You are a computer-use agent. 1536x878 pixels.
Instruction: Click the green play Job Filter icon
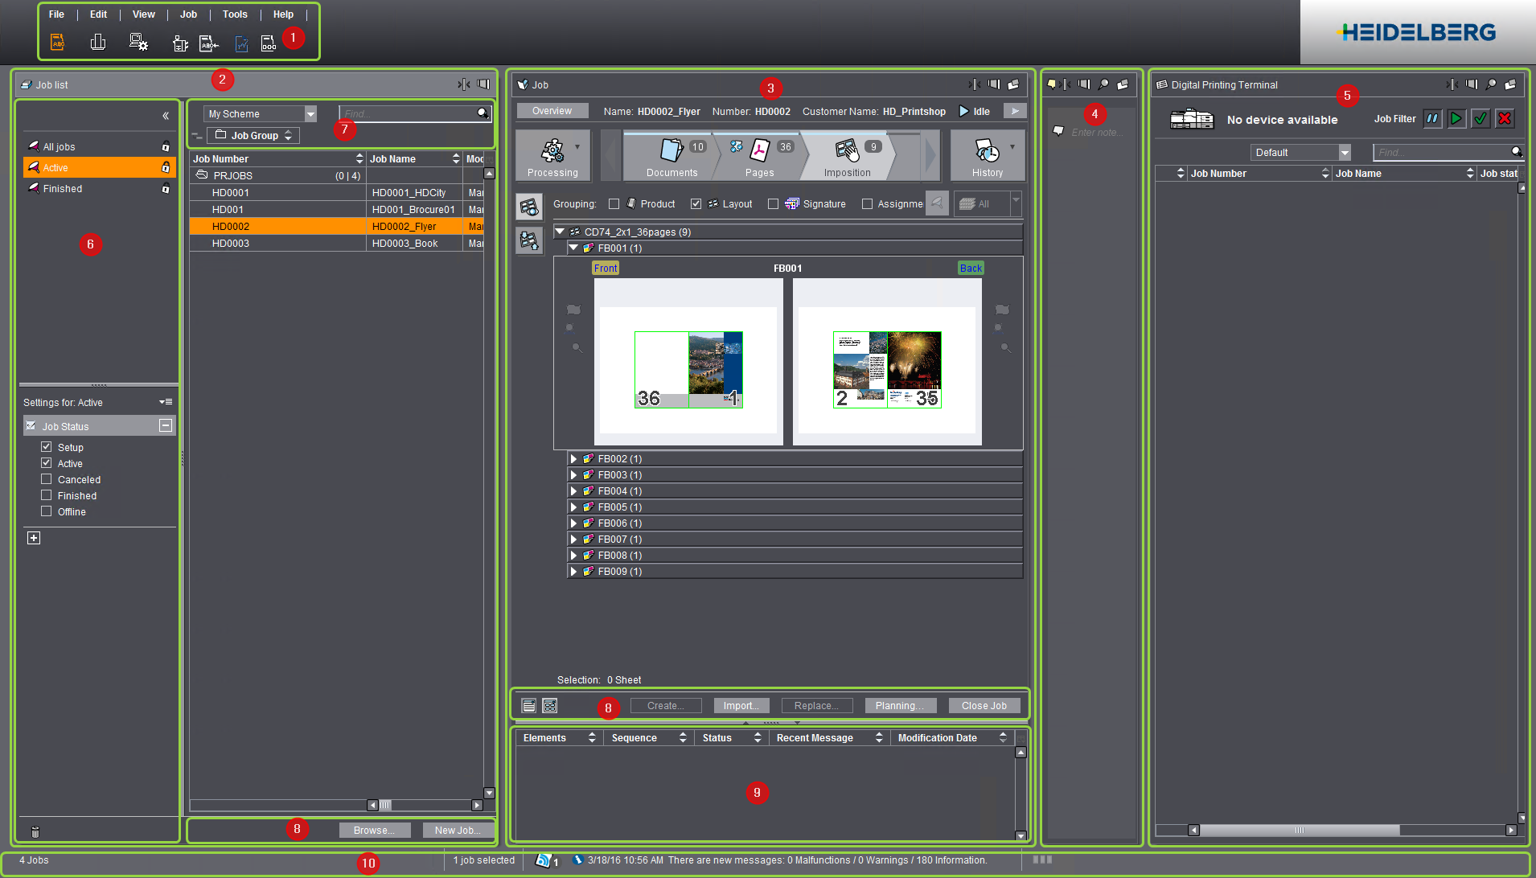[x=1456, y=119]
